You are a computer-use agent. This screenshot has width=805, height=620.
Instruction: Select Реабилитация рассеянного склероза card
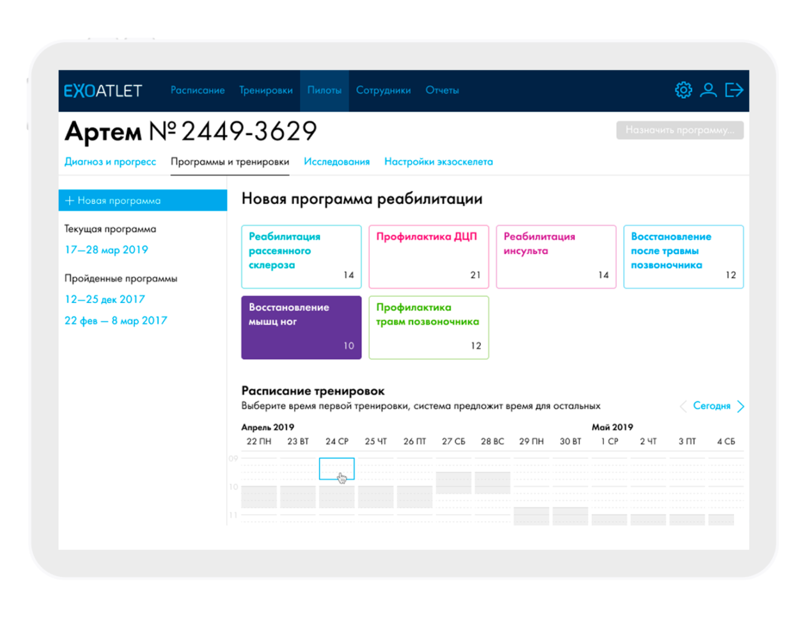tap(301, 257)
